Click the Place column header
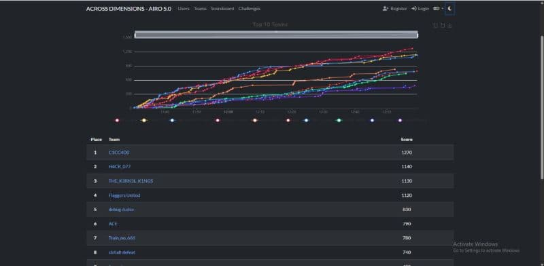The width and height of the screenshot is (544, 266). tap(96, 140)
